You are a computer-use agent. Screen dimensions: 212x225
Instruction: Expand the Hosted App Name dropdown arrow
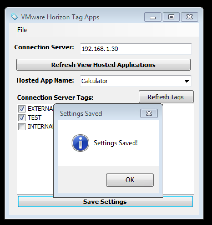pos(187,81)
